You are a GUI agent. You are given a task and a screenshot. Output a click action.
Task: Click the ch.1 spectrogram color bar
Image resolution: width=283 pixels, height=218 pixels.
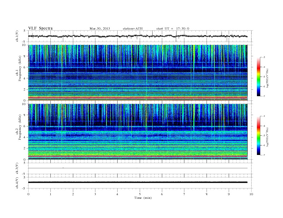[258, 77]
